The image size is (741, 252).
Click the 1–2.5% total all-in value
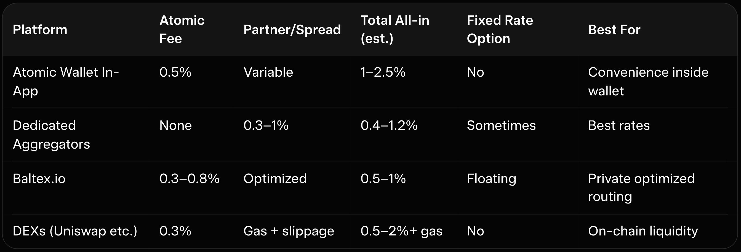383,72
